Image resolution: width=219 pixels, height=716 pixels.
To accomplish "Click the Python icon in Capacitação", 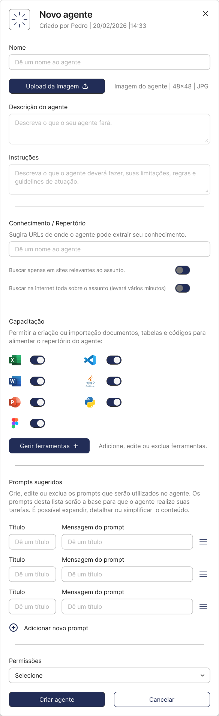I will point(90,402).
